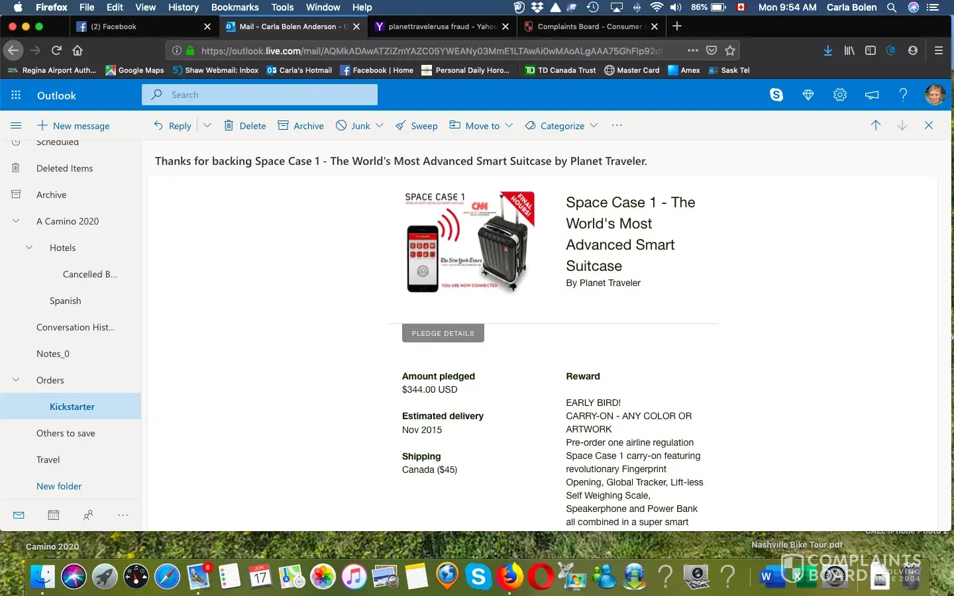Open Skype from the Outlook header
954x596 pixels.
coord(776,95)
